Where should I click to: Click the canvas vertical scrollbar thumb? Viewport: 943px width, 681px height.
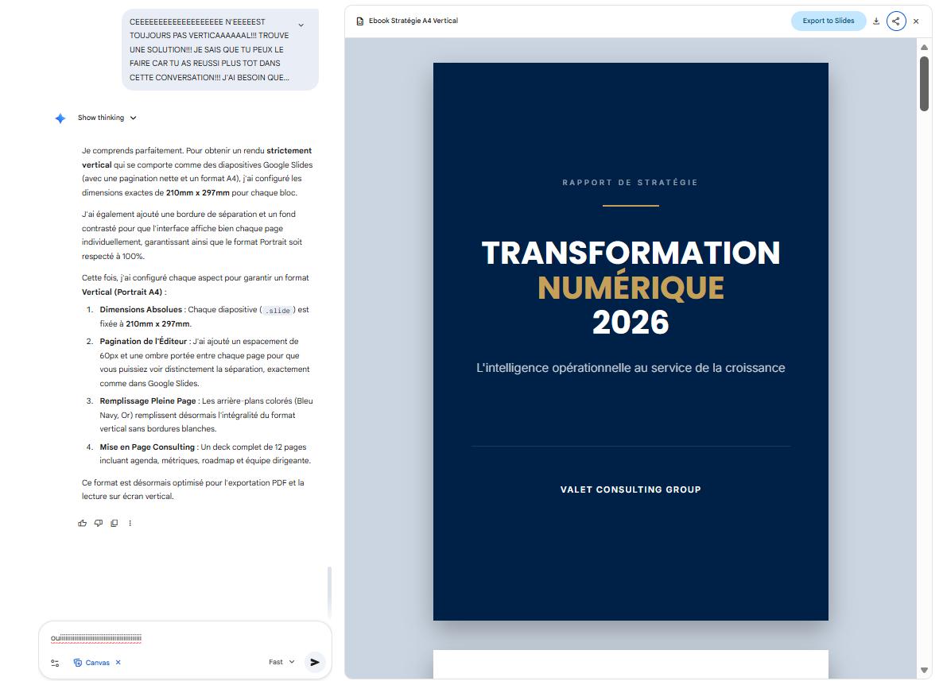click(925, 83)
